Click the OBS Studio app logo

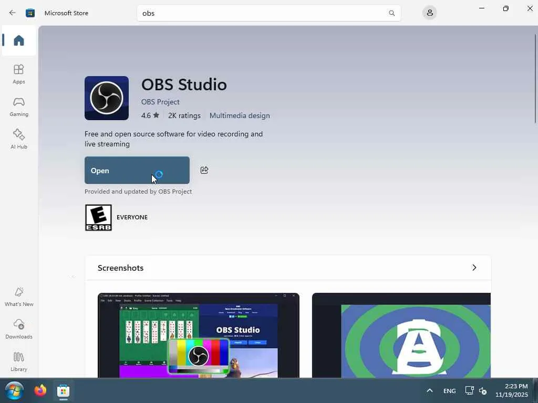[x=107, y=98]
